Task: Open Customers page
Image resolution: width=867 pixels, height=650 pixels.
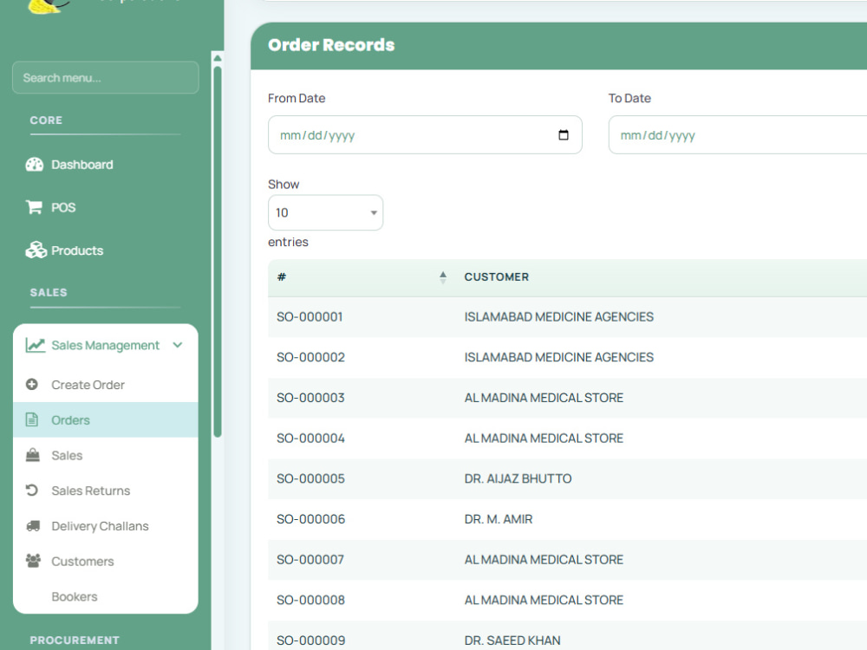Action: click(x=82, y=562)
